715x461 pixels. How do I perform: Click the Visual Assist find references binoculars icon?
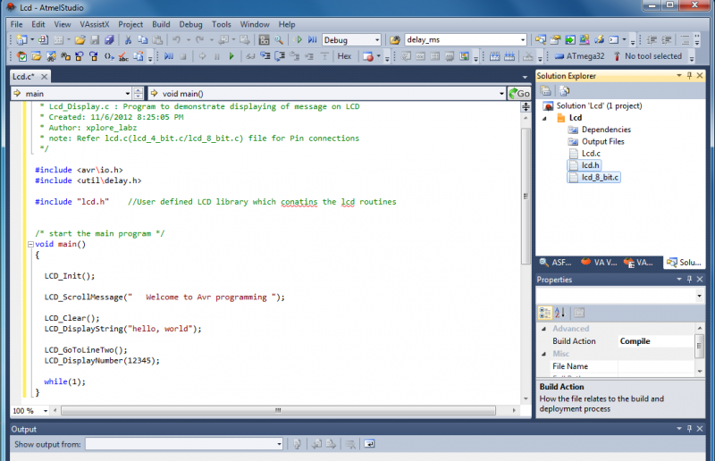[x=65, y=56]
